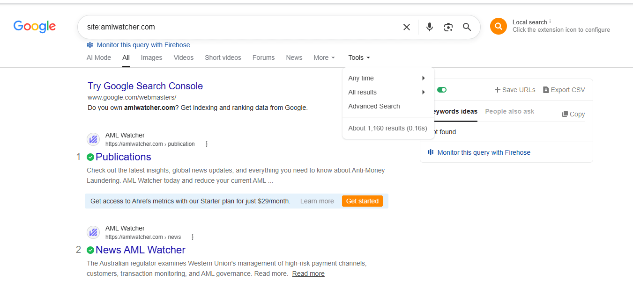
Task: Switch to AI Mode tab
Action: [99, 58]
